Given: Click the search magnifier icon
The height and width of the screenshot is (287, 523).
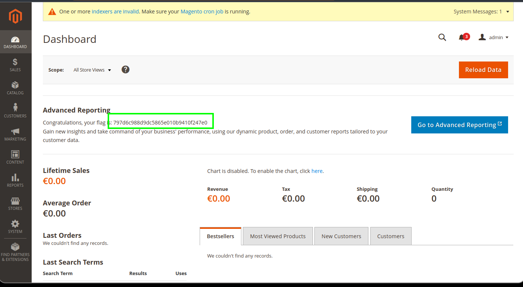Looking at the screenshot, I should pyautogui.click(x=442, y=37).
